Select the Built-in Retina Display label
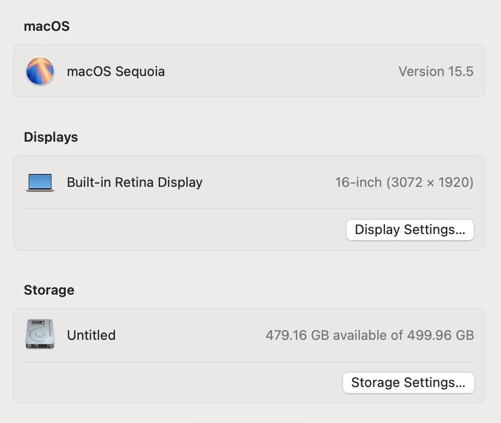This screenshot has height=423, width=501. click(134, 182)
